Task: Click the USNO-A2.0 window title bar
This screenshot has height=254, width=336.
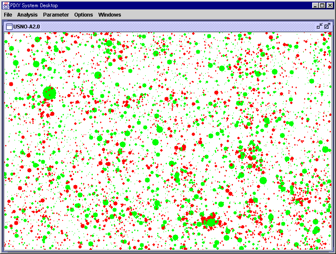Action: point(168,26)
